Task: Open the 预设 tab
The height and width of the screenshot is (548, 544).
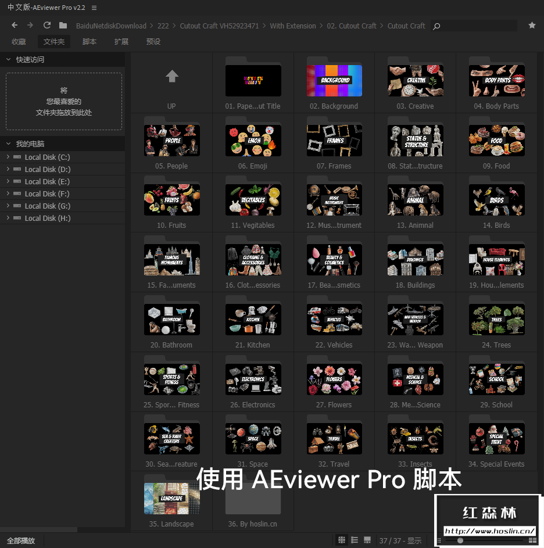Action: pyautogui.click(x=153, y=42)
